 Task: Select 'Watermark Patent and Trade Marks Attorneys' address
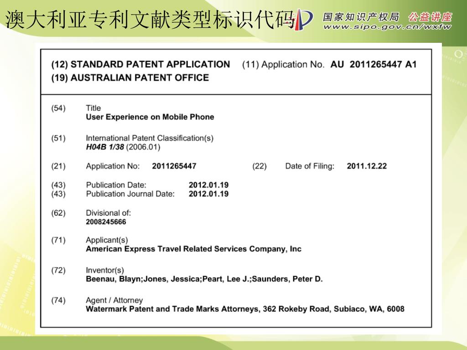(x=245, y=309)
